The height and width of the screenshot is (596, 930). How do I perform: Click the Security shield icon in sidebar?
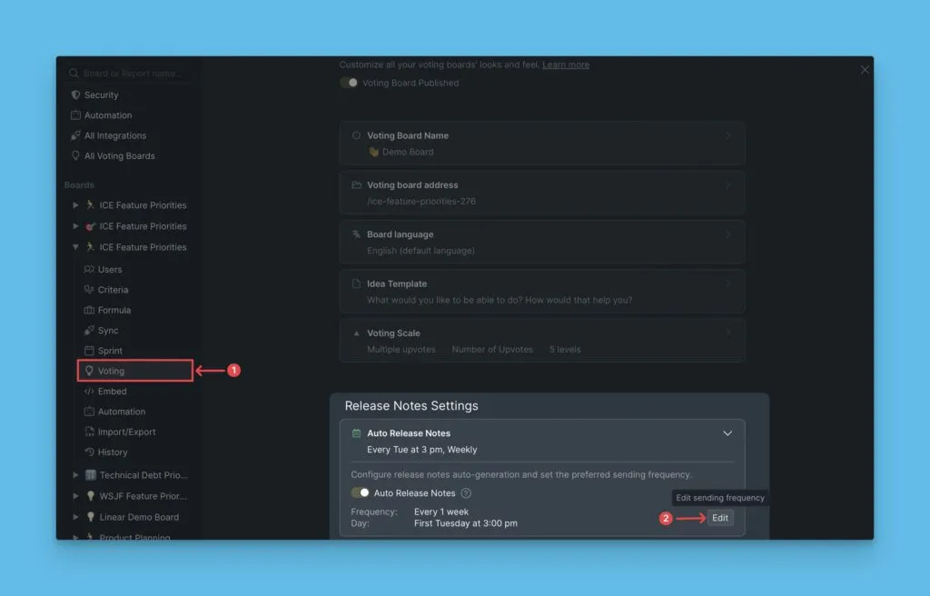[76, 95]
